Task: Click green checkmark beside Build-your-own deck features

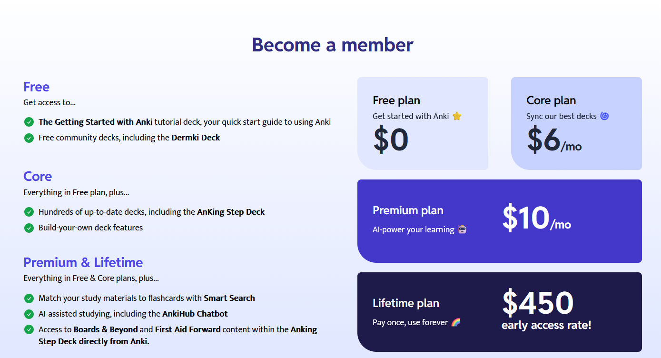Action: coord(29,228)
